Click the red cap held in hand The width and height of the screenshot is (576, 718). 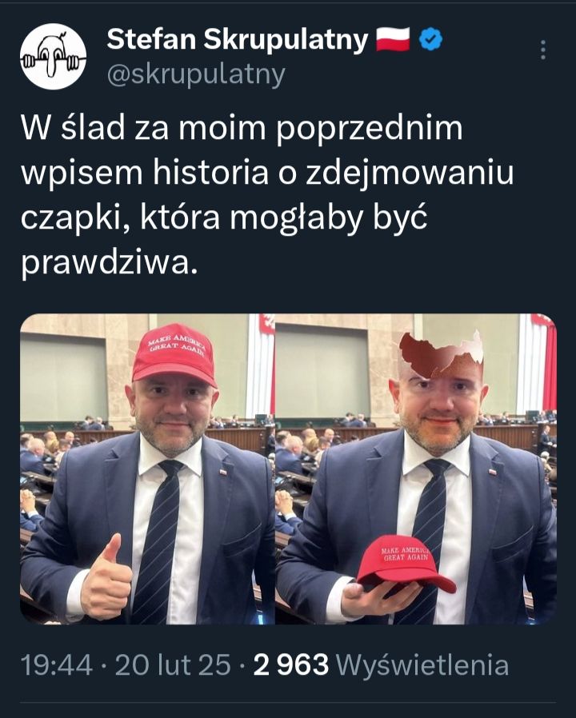pos(406,563)
